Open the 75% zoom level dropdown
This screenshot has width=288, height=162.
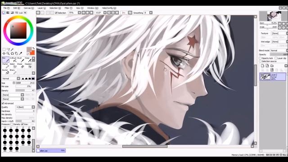[x=74, y=13]
